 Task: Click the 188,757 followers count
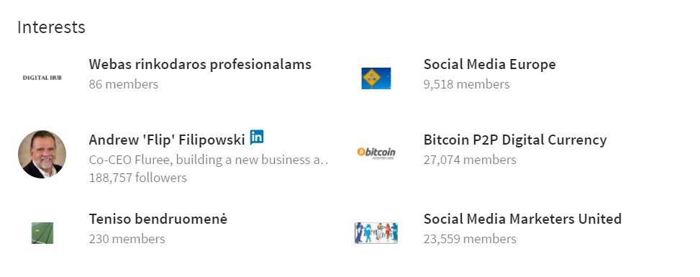click(x=138, y=178)
